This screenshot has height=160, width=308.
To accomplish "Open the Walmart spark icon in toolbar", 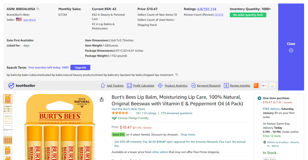I will pyautogui.click(x=273, y=85).
